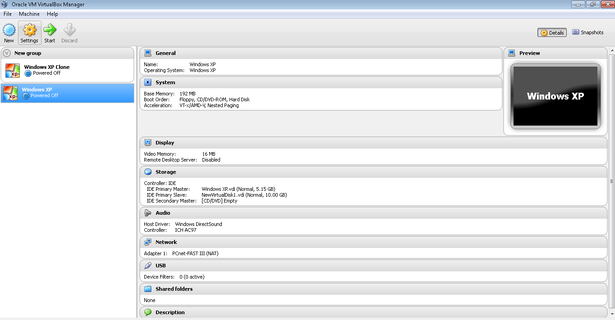615x320 pixels.
Task: Collapse the New group chevron
Action: 7,53
